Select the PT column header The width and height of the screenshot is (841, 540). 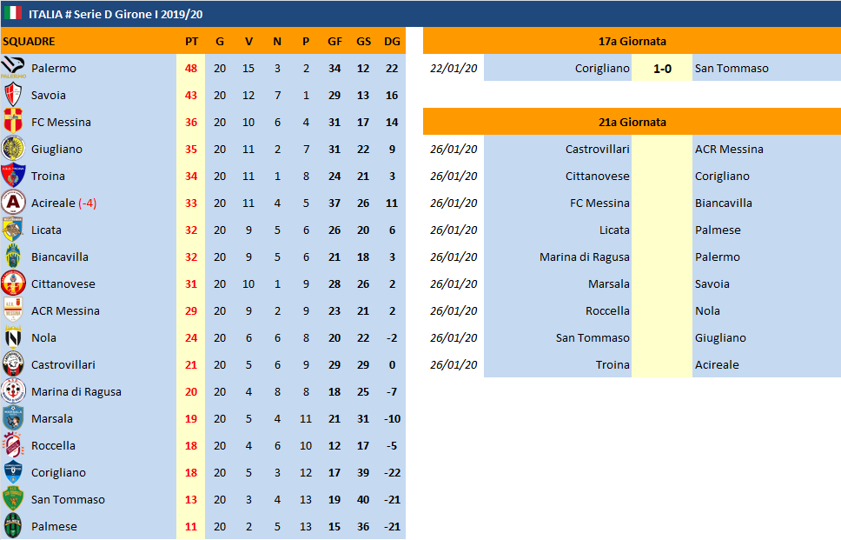[191, 41]
